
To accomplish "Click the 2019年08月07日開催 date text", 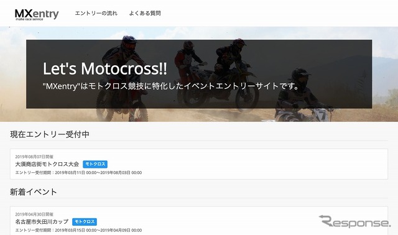I will [34, 157].
